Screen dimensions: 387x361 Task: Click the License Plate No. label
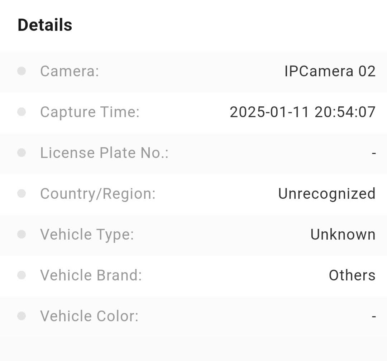click(104, 153)
